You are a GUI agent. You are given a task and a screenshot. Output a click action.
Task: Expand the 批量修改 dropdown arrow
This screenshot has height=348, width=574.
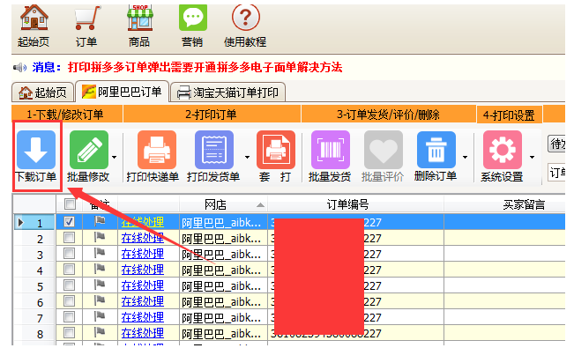(115, 158)
